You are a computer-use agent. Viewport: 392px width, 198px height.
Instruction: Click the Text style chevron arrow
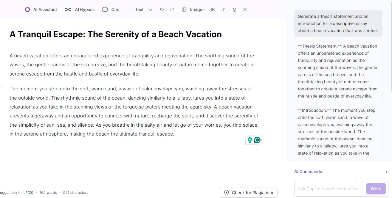(150, 10)
